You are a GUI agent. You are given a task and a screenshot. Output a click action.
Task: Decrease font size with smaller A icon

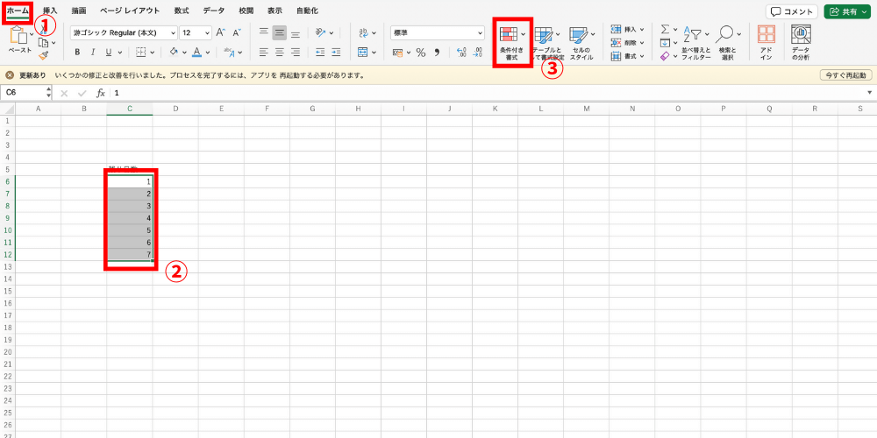(x=237, y=33)
